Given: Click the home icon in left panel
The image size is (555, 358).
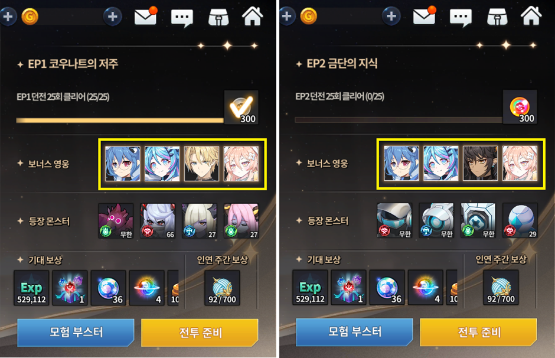Looking at the screenshot, I should pyautogui.click(x=252, y=16).
